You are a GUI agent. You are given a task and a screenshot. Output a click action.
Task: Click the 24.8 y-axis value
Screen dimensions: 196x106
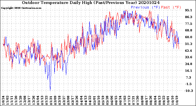click(188, 64)
